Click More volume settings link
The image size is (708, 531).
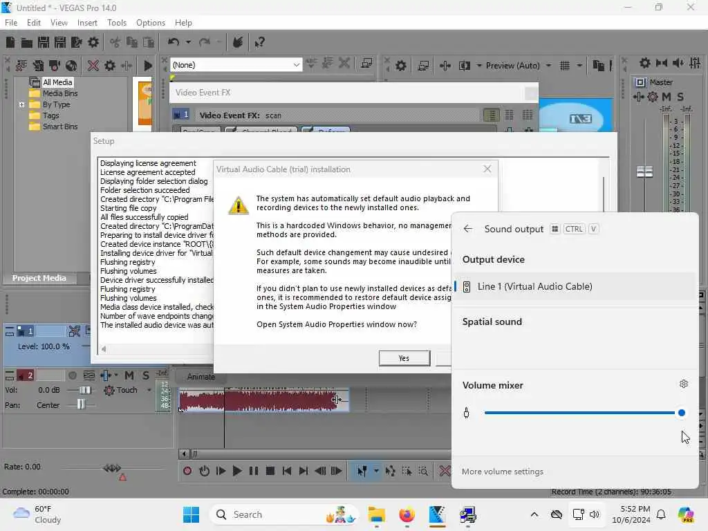click(x=503, y=472)
